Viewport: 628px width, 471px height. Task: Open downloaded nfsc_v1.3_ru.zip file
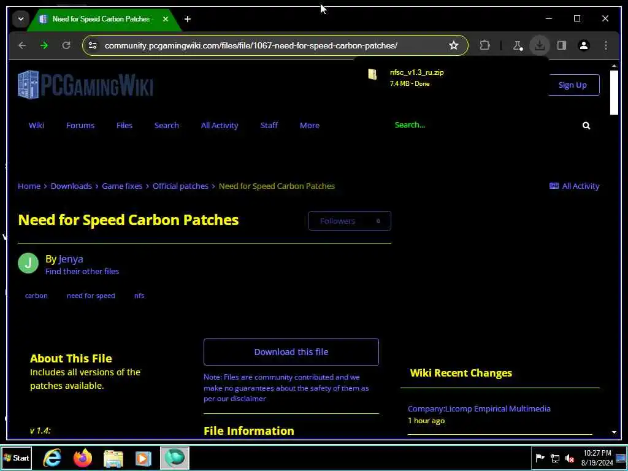click(x=416, y=72)
